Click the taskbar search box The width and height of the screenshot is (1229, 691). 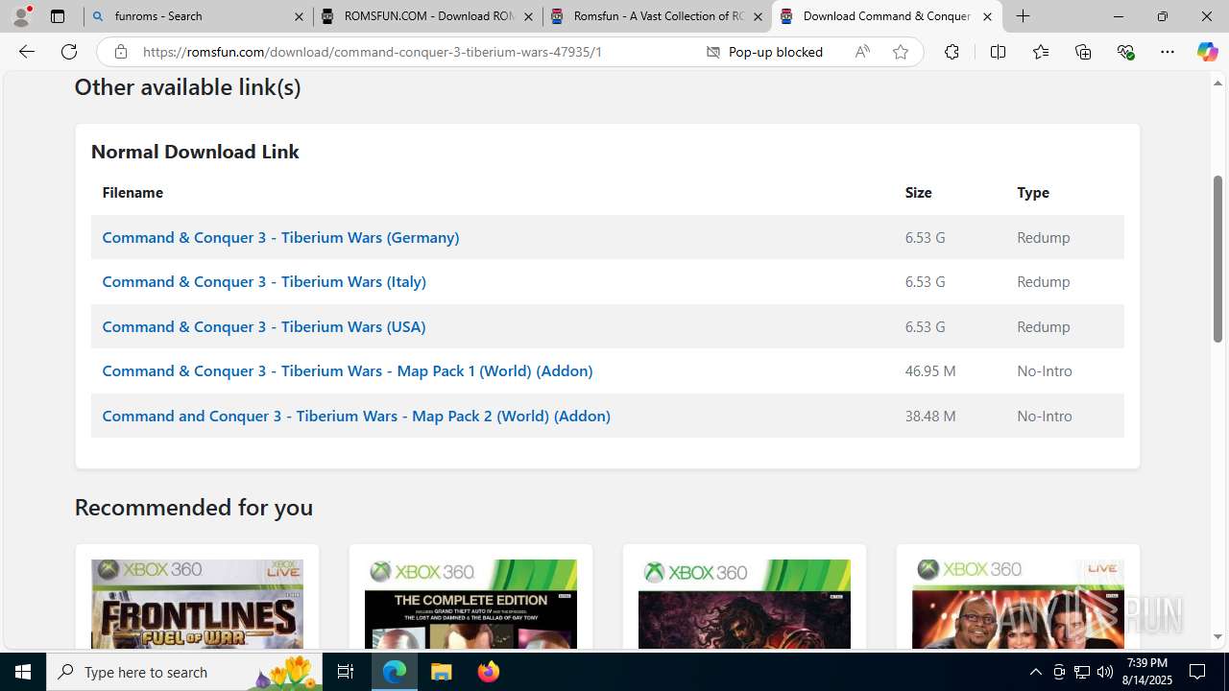tap(184, 672)
